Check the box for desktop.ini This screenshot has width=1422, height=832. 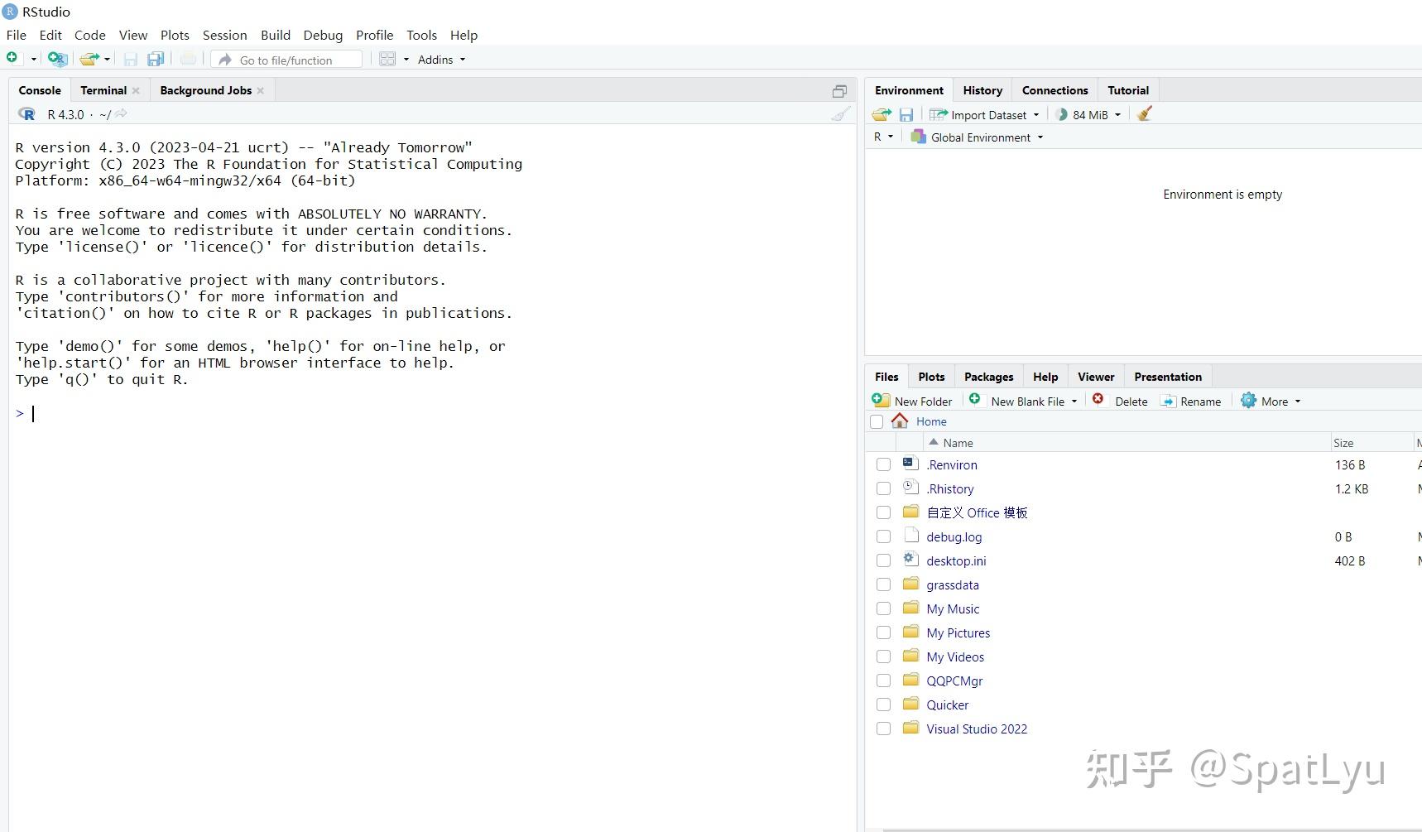[x=883, y=561]
